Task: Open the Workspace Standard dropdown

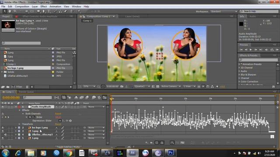Action: click(224, 11)
